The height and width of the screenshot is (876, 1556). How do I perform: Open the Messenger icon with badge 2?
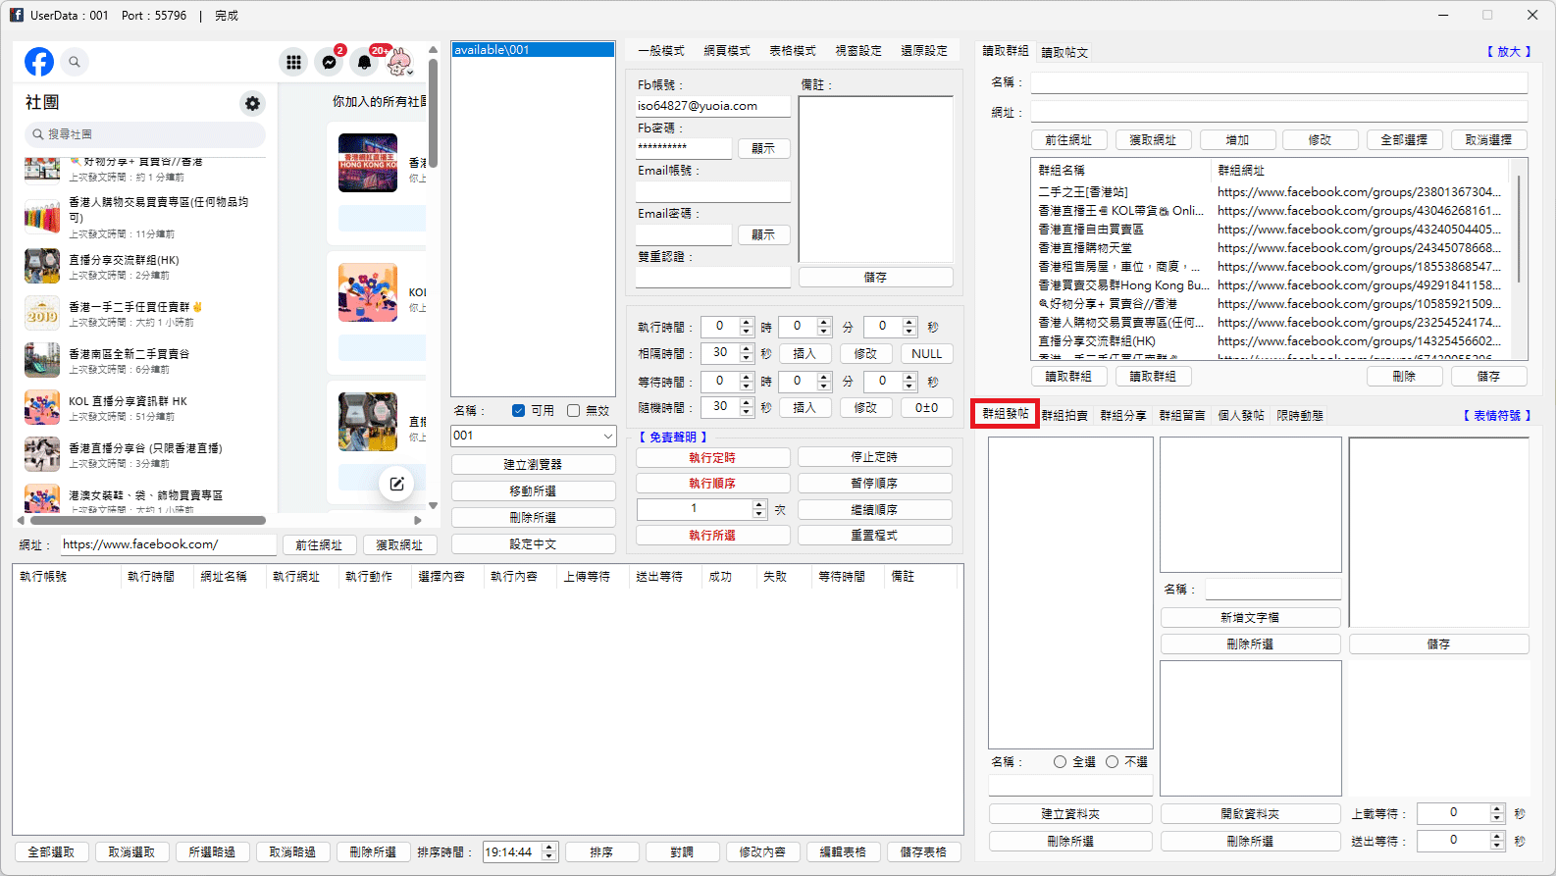tap(330, 62)
